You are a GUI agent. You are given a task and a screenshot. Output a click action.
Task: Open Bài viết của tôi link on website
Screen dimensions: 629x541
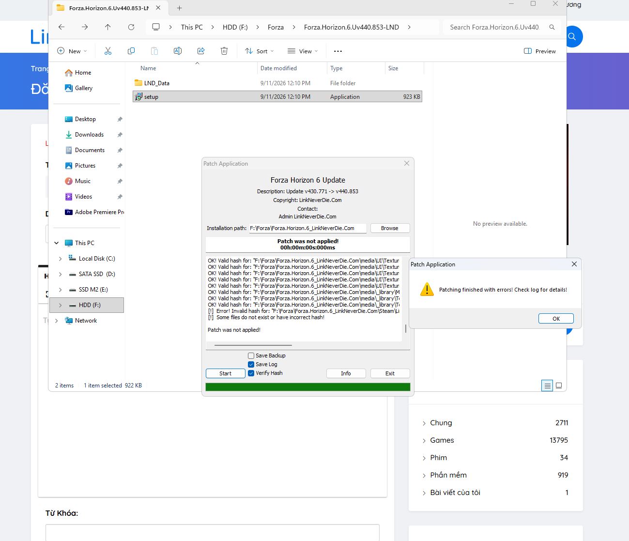(x=455, y=493)
